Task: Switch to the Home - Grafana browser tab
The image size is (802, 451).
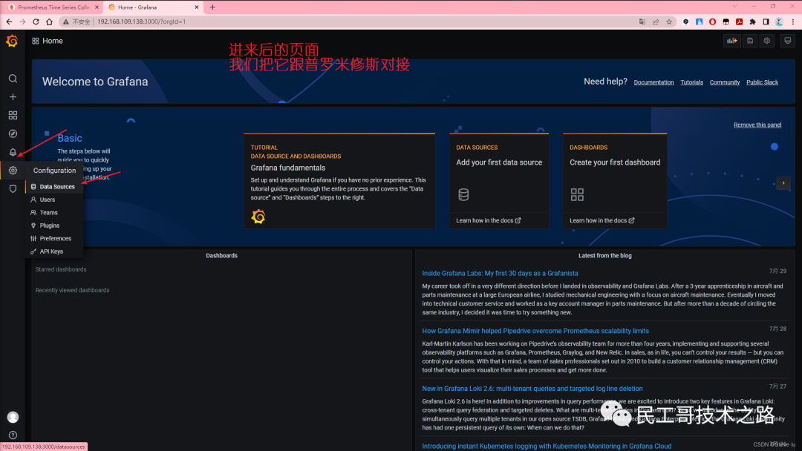Action: coord(154,7)
